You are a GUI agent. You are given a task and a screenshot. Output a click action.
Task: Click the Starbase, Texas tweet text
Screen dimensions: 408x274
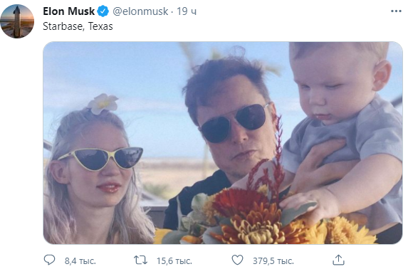[78, 26]
